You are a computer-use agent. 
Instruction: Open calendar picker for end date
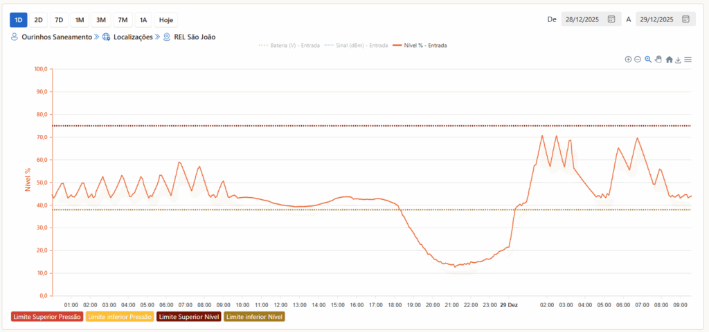pyautogui.click(x=685, y=19)
